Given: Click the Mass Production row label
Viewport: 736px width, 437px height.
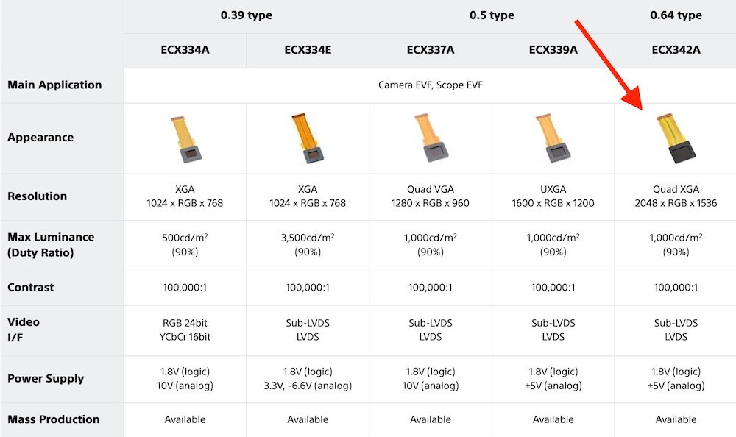Looking at the screenshot, I should tap(53, 419).
